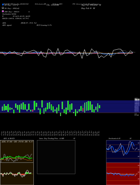
Task: Click the last green candlestick on the right
Action: click(x=100, y=107)
